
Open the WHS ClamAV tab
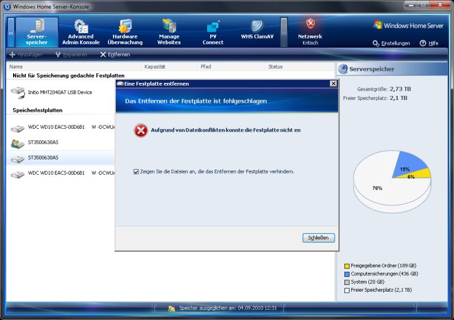tap(257, 30)
